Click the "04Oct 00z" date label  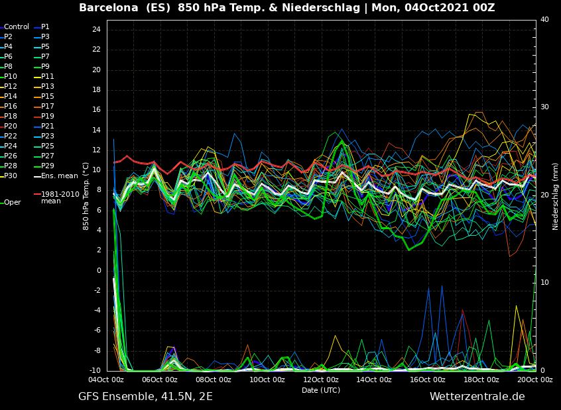pos(106,380)
